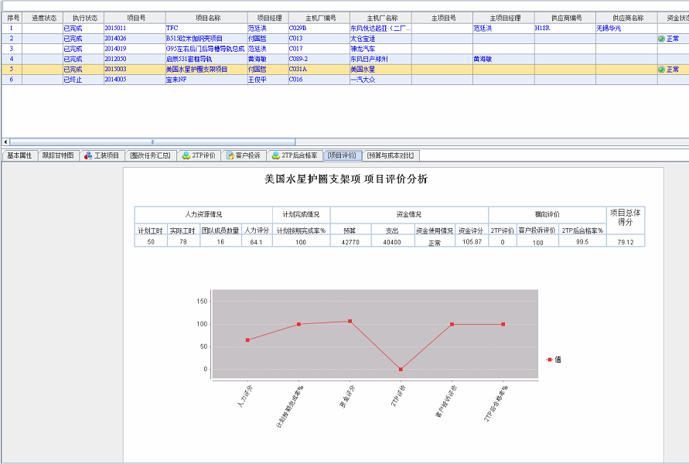
Task: Click green 正常 status icon in row 5
Action: pos(662,70)
